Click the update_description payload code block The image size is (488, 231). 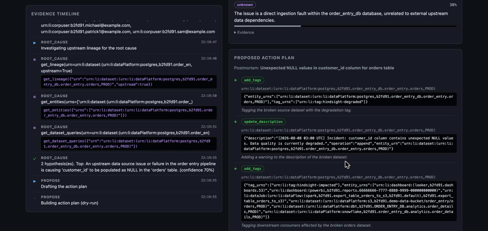pyautogui.click(x=349, y=144)
